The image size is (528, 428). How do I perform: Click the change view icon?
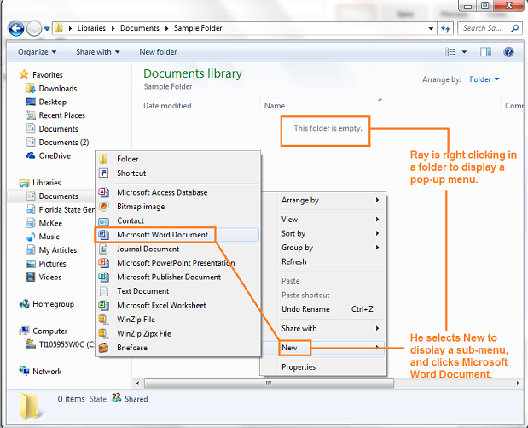(450, 52)
